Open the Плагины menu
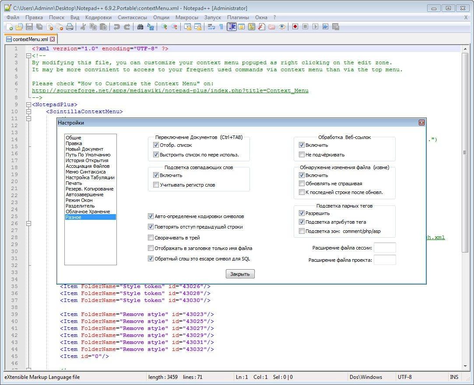This screenshot has height=385, width=474. click(238, 17)
